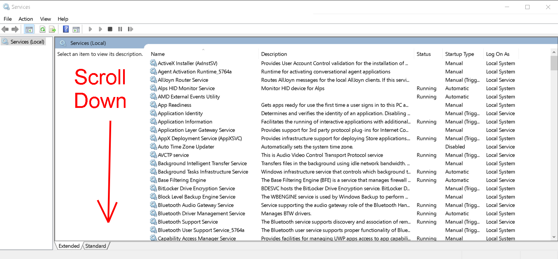Toggle the Show/Hide Action Pane icon
Viewport: 558px width, 259px height.
click(76, 29)
